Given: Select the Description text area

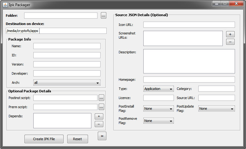Looking at the screenshot, I should (189, 61).
